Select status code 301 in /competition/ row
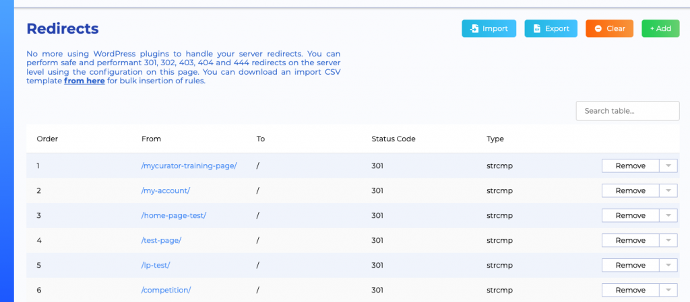690x302 pixels. coord(377,290)
